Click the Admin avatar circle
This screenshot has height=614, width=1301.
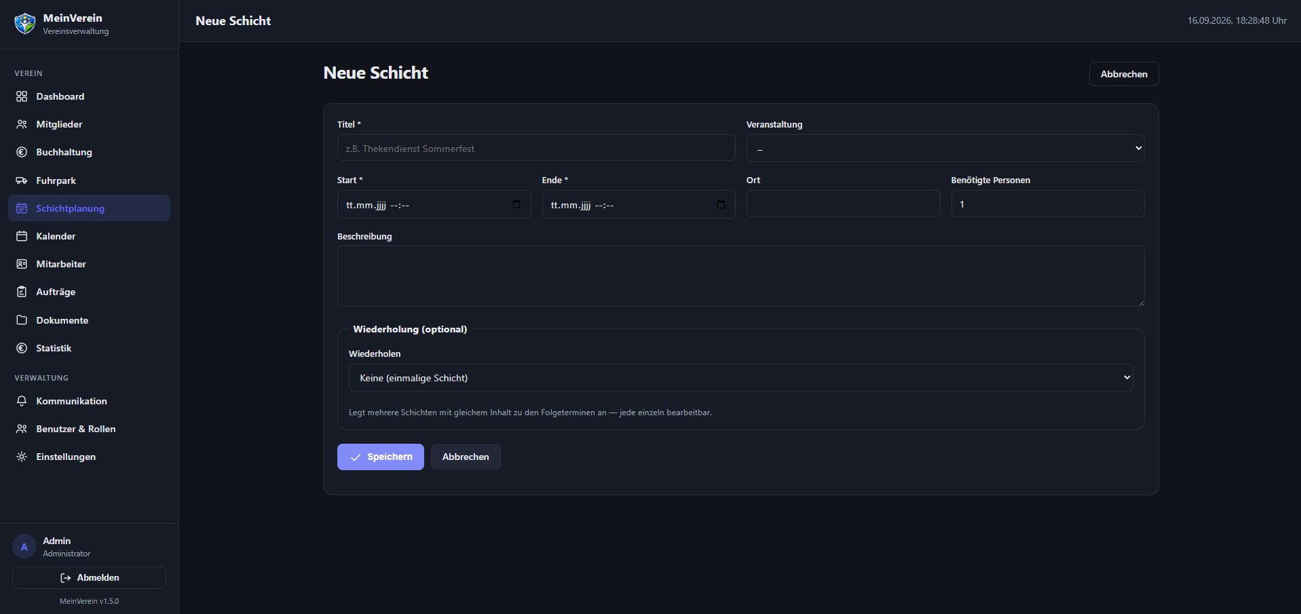(x=24, y=546)
